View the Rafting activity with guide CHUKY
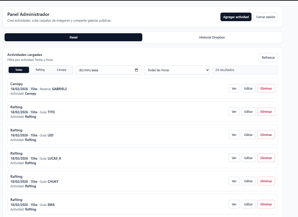The height and width of the screenshot is (217, 298). [x=234, y=181]
